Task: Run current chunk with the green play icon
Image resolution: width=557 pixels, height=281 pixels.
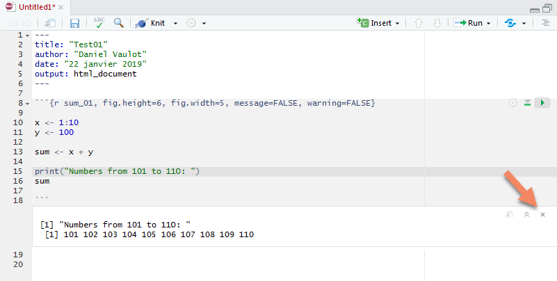Action: [x=542, y=103]
